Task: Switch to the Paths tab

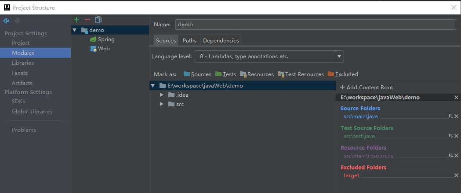Action: (x=189, y=41)
